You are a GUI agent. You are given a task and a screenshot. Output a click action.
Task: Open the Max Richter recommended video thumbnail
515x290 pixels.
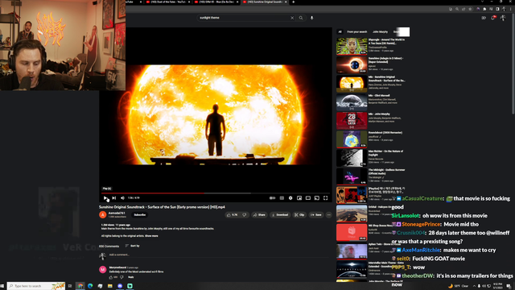[x=352, y=158]
